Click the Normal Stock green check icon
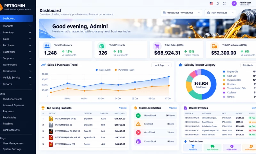 point(138,116)
